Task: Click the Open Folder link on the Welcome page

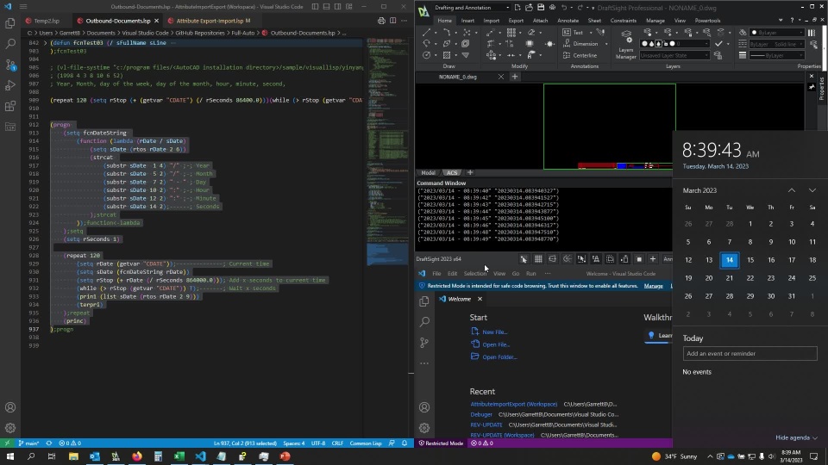Action: point(499,356)
